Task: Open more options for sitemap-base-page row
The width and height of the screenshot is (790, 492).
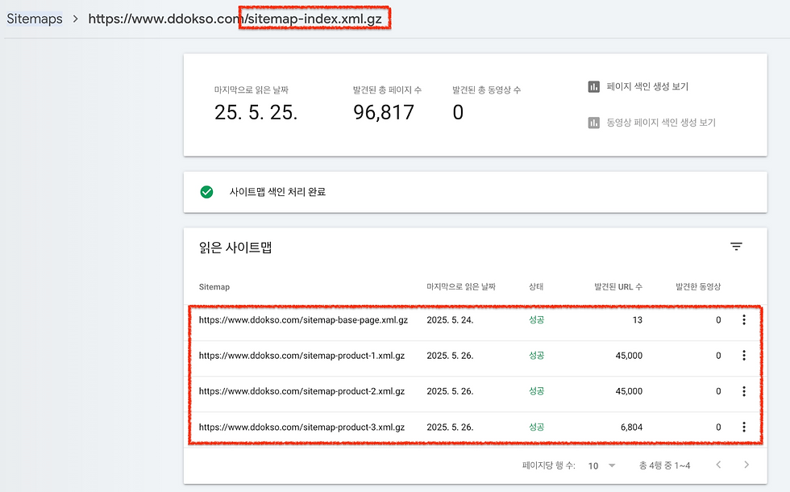Action: coord(743,320)
